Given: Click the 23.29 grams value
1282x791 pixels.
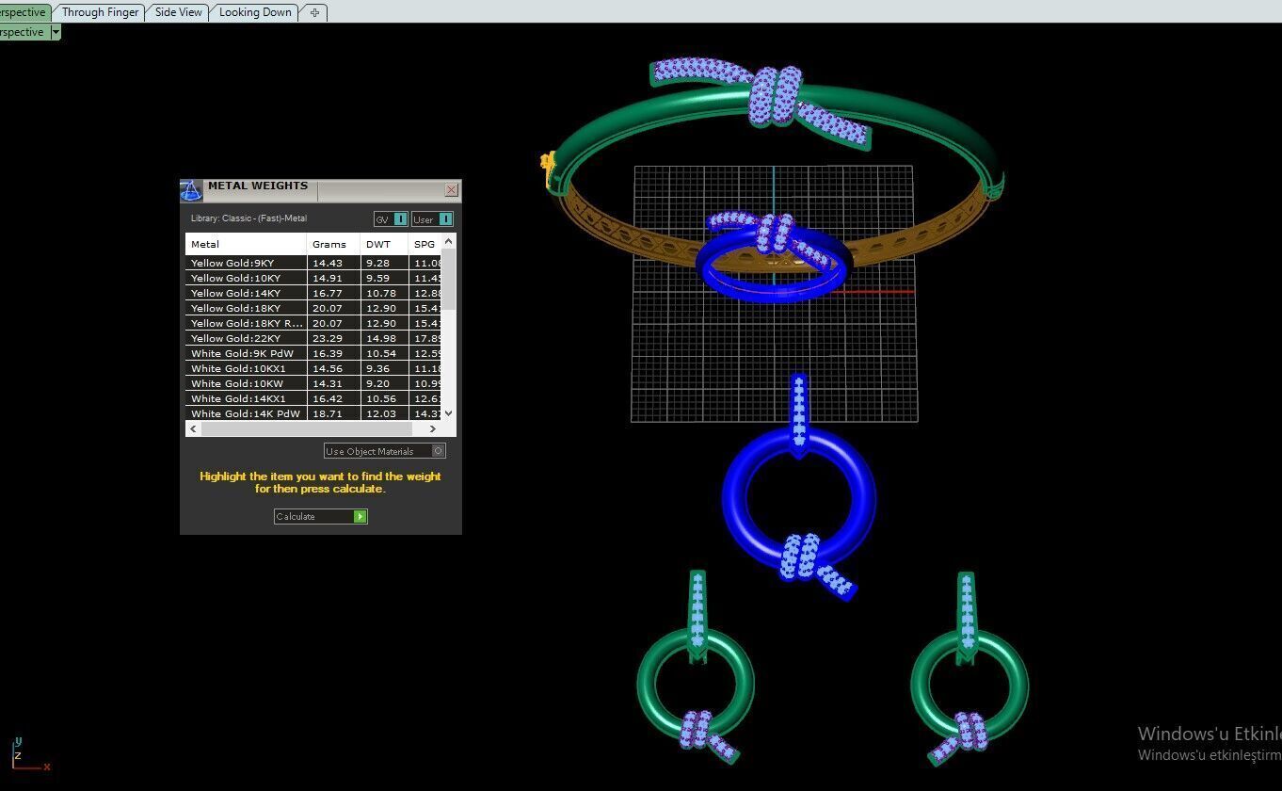Looking at the screenshot, I should [x=327, y=338].
